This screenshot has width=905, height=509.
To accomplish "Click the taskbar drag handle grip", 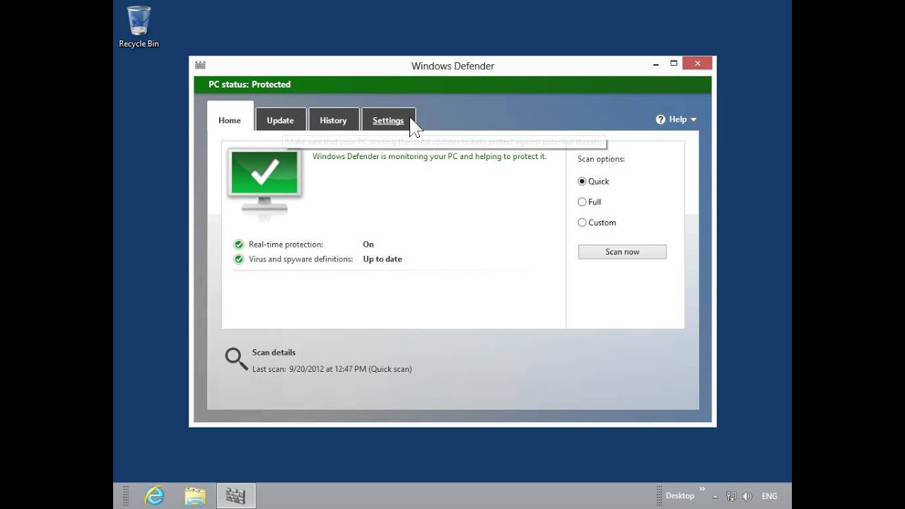I will point(126,496).
